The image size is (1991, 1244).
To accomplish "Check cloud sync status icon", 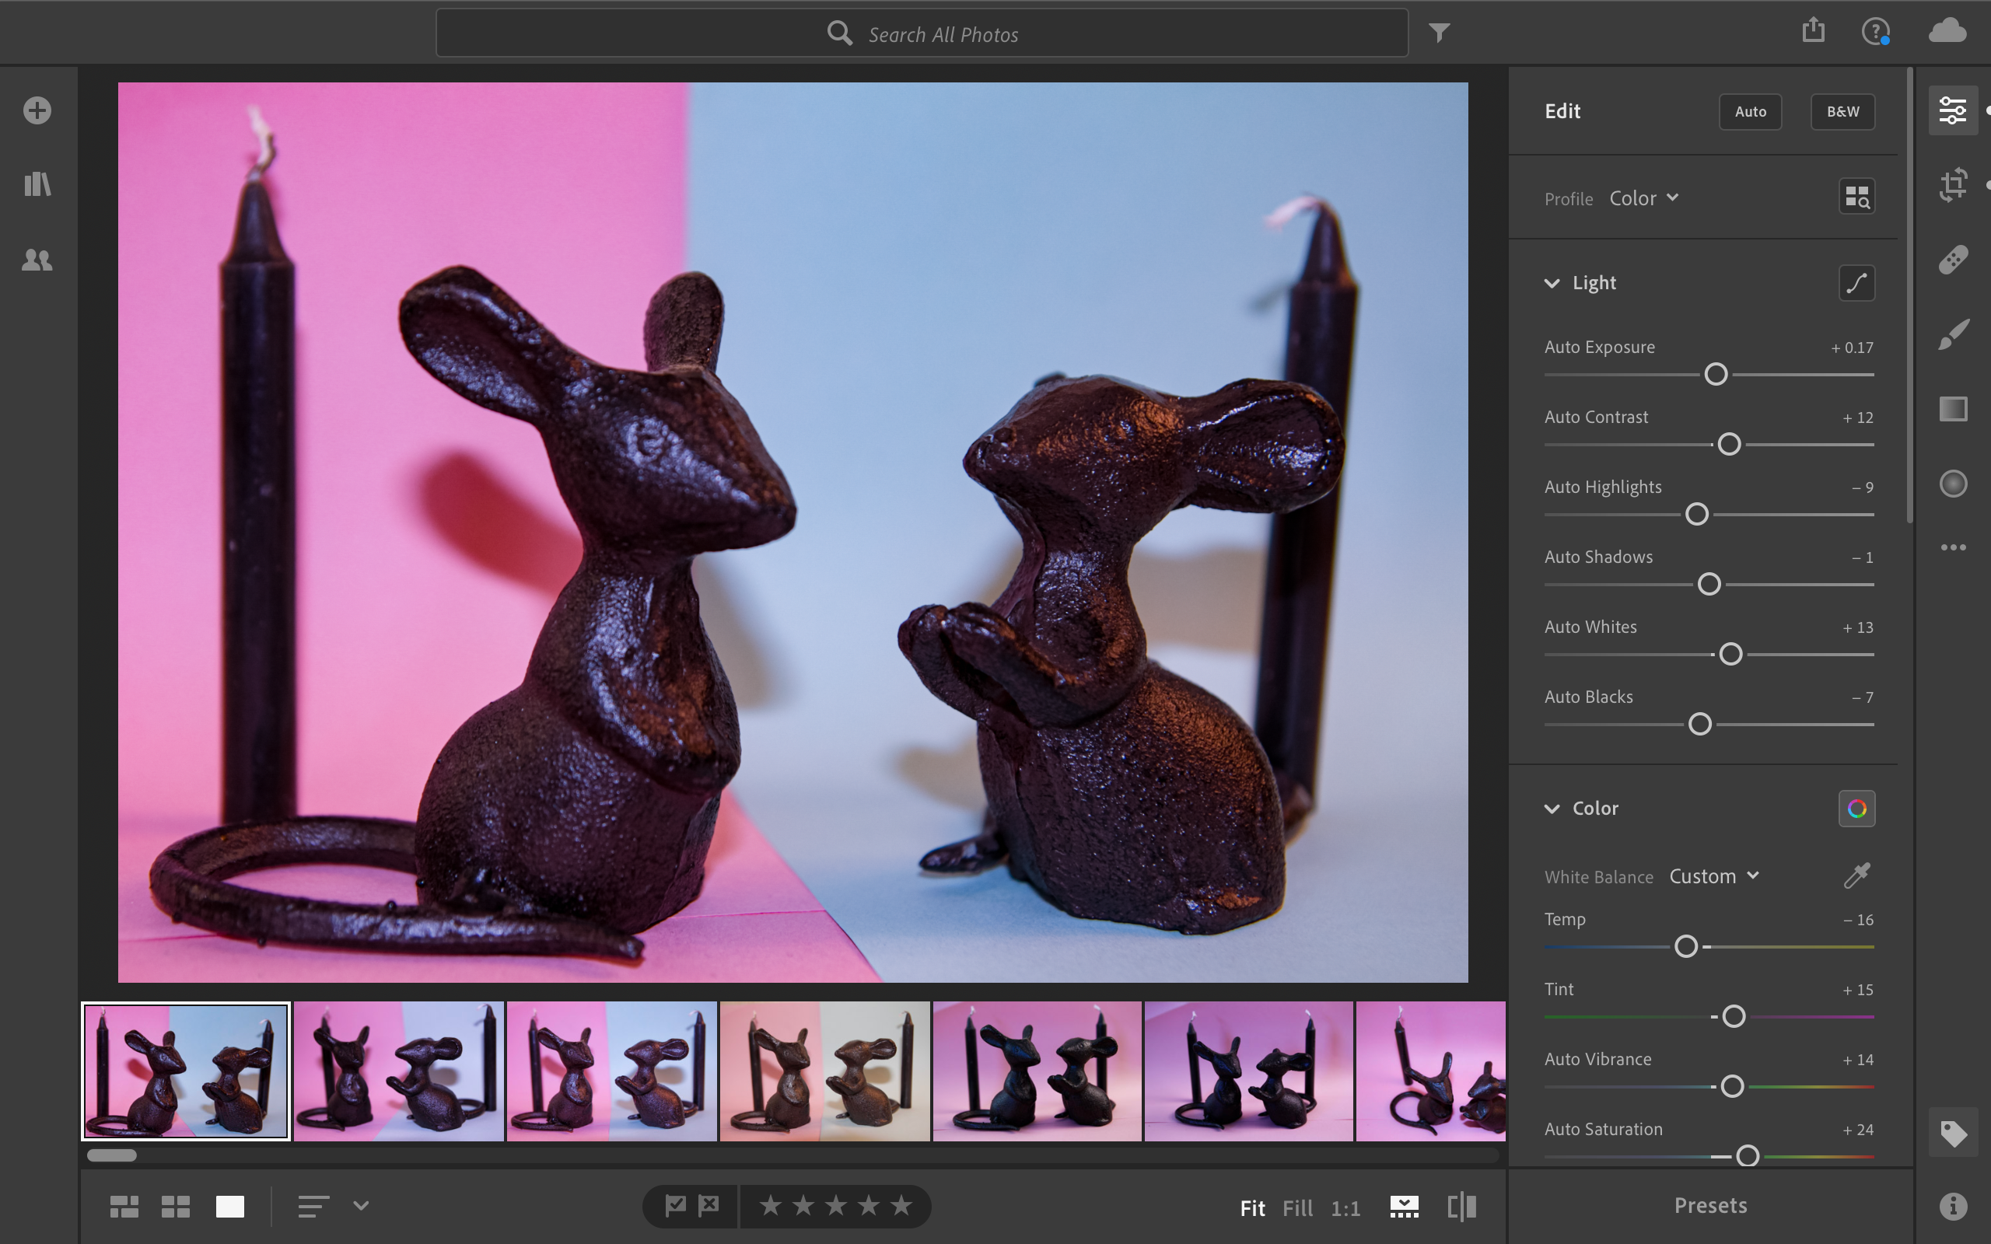I will coord(1947,31).
